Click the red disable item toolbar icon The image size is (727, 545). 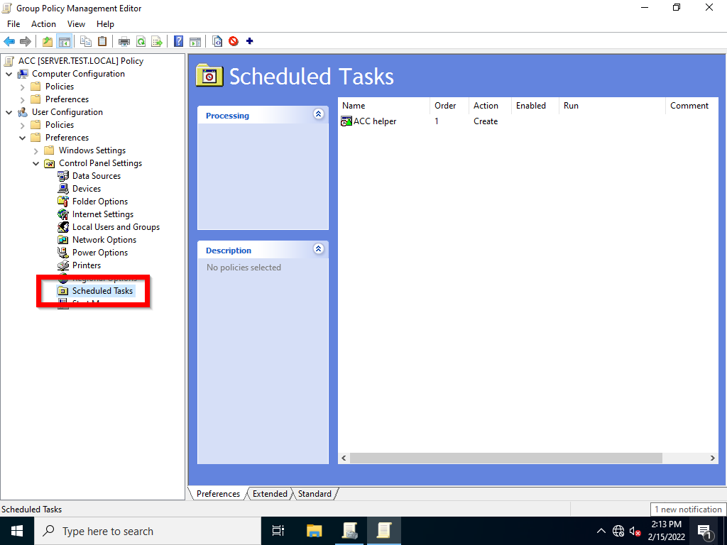click(x=234, y=41)
